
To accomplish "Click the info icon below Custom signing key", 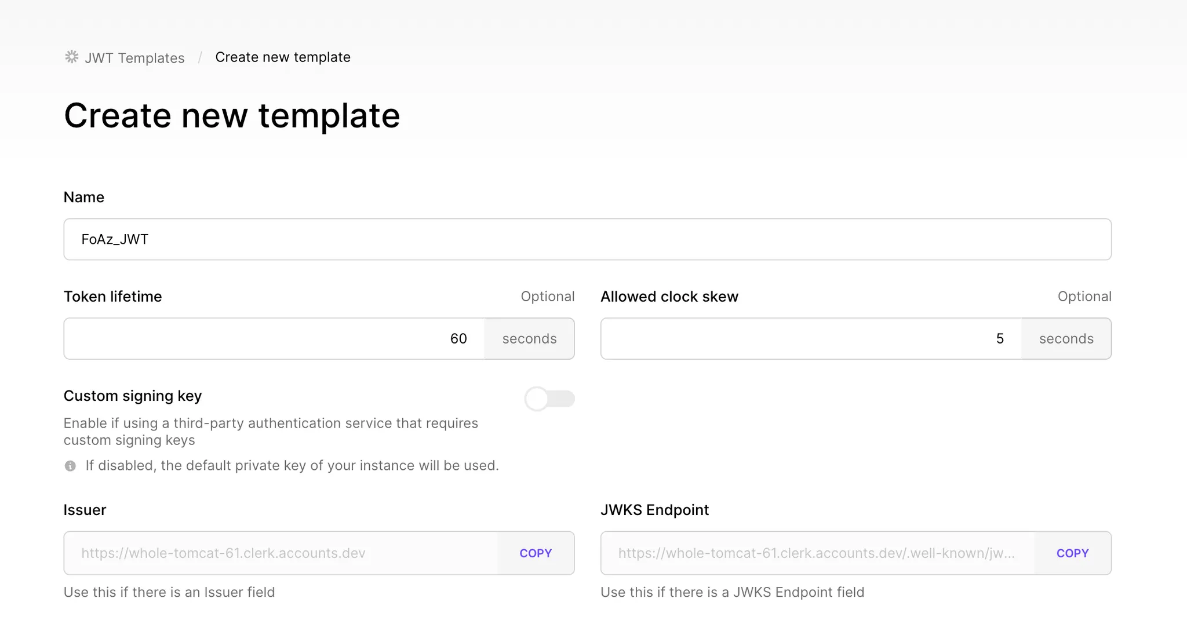I will tap(71, 465).
